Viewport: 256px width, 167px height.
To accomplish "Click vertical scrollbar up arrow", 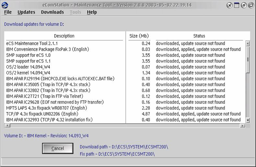I will pos(248,44).
